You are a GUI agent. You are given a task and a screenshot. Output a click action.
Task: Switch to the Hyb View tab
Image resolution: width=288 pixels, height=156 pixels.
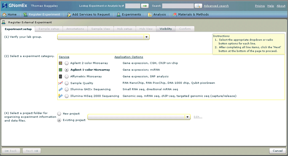click(146, 29)
